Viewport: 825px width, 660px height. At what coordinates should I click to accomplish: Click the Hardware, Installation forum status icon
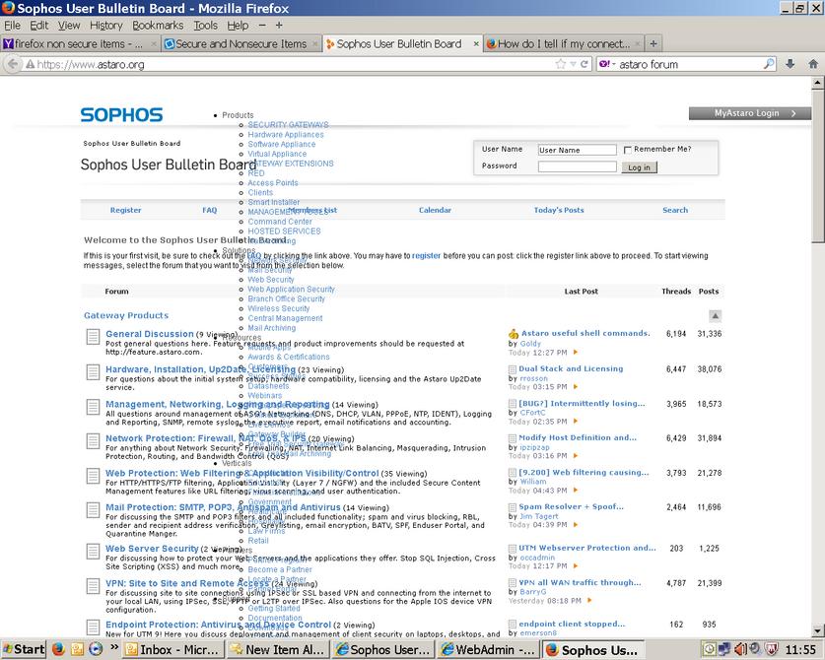[93, 371]
